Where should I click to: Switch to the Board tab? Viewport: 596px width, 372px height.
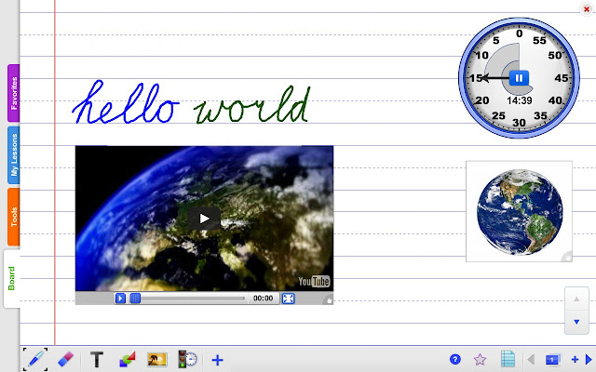tap(12, 279)
